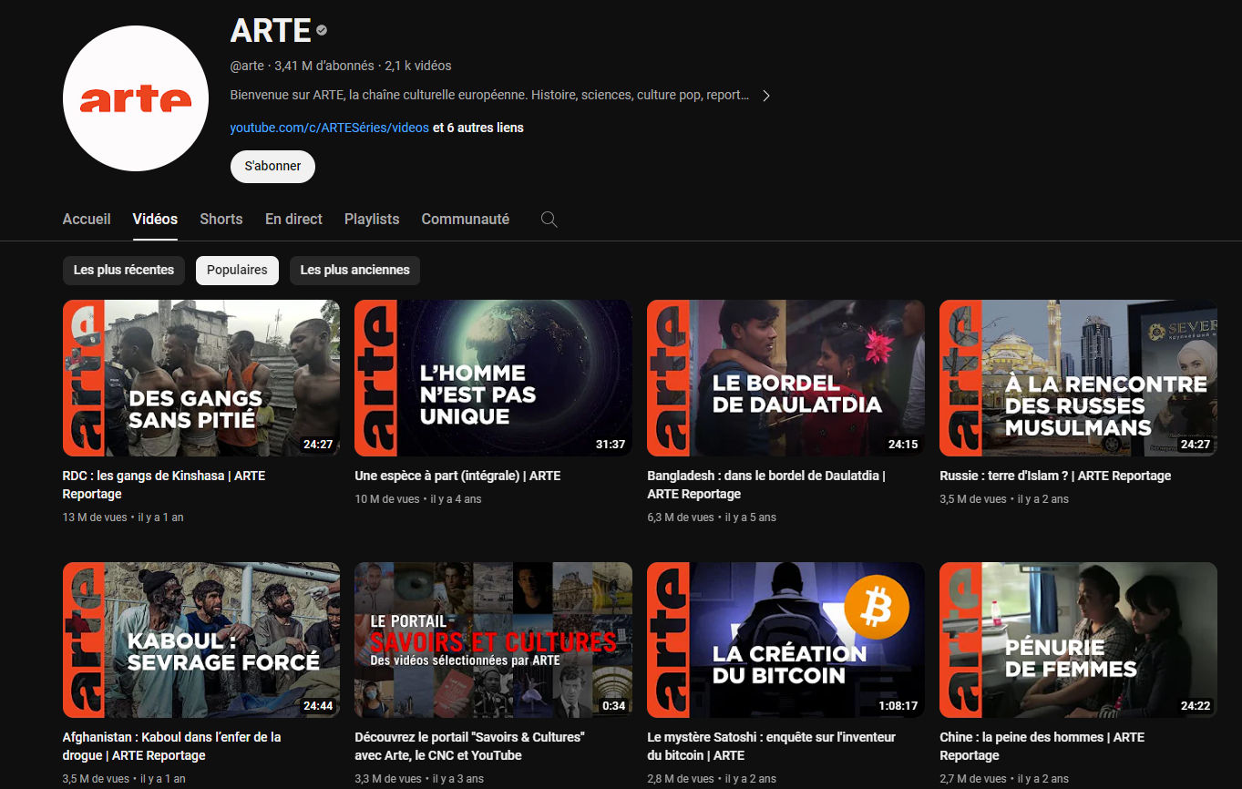1242x789 pixels.
Task: Click the 0:34 duration badge
Action: click(x=614, y=706)
